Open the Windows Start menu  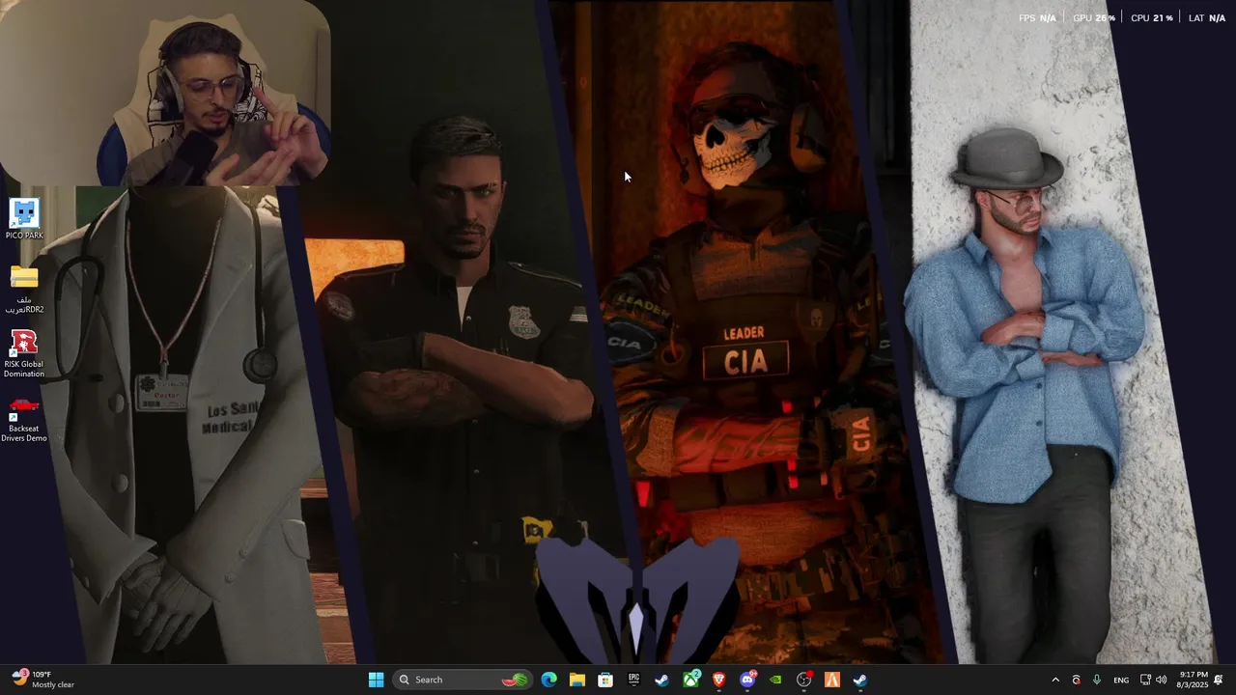click(376, 680)
